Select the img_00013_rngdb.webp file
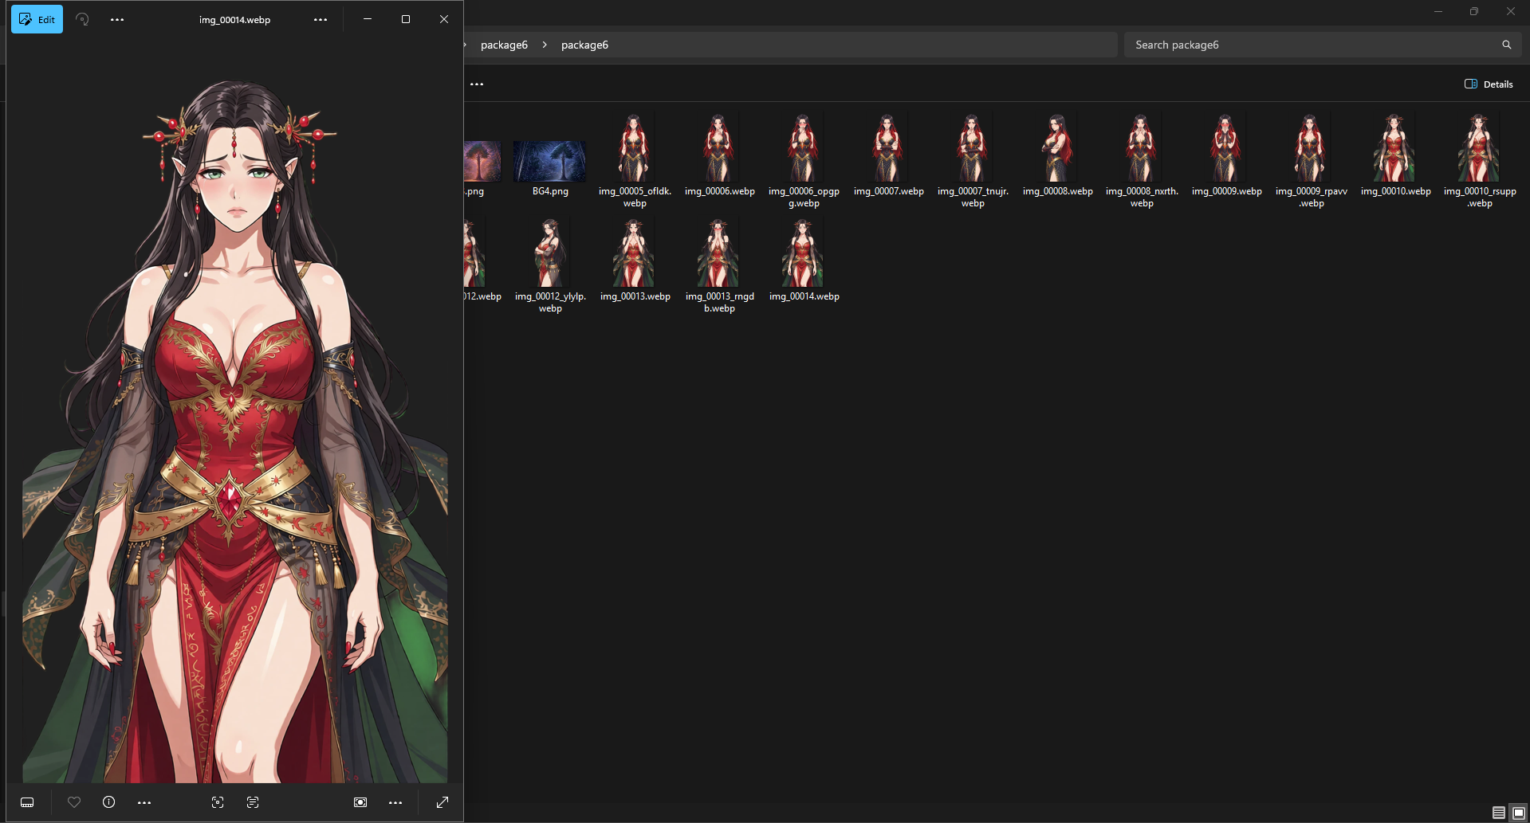Image resolution: width=1530 pixels, height=823 pixels. pos(719,266)
